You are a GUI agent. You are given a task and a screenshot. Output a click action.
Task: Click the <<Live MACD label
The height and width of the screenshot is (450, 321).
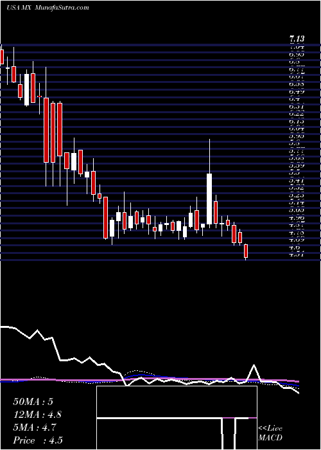(270, 433)
